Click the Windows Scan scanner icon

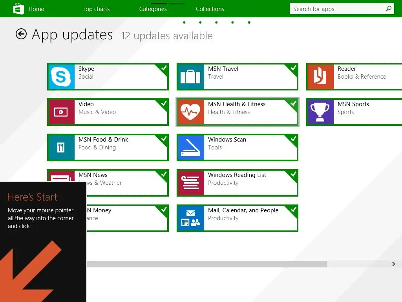[190, 147]
